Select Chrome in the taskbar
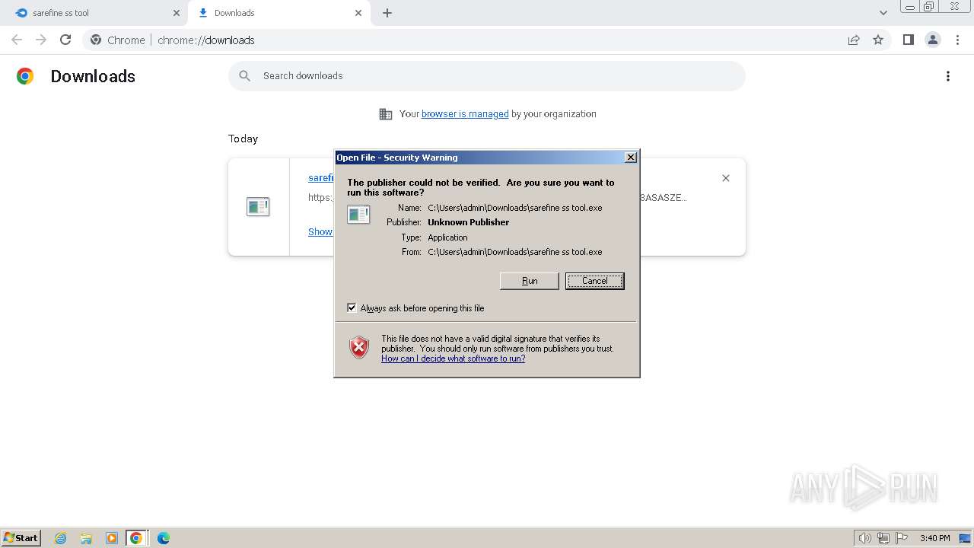 click(136, 538)
